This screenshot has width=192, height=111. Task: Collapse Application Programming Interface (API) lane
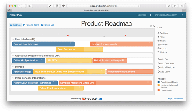pos(13,56)
